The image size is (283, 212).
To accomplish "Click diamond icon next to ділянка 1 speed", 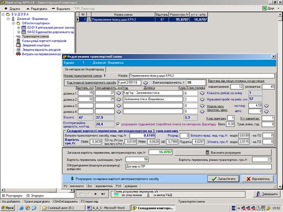I will (119, 94).
